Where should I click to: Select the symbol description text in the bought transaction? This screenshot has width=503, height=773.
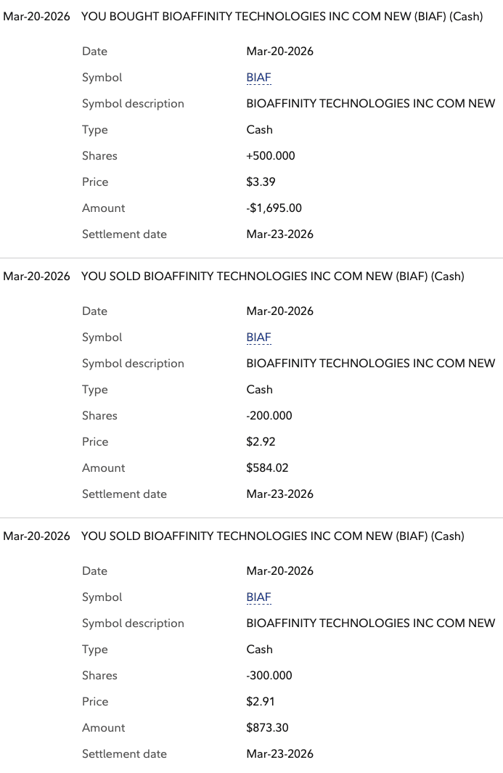coord(370,104)
